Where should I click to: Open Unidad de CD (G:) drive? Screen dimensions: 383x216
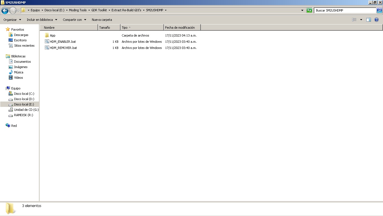tap(26, 110)
